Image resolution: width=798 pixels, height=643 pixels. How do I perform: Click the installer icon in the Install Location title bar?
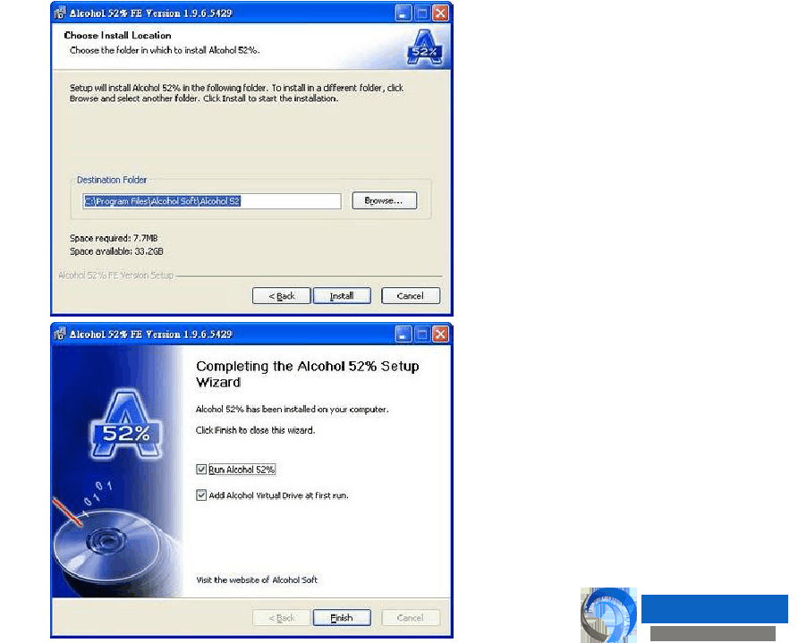[60, 13]
